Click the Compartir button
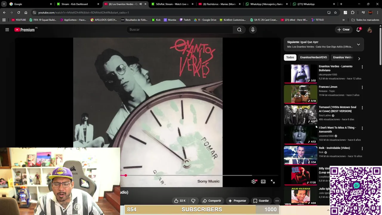The image size is (382, 215). click(x=212, y=201)
